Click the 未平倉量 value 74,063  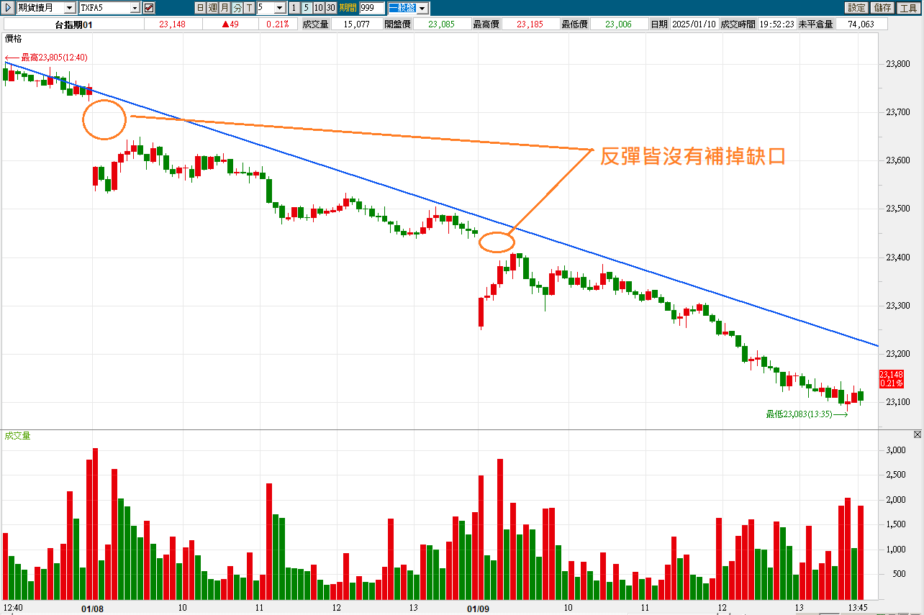[861, 24]
